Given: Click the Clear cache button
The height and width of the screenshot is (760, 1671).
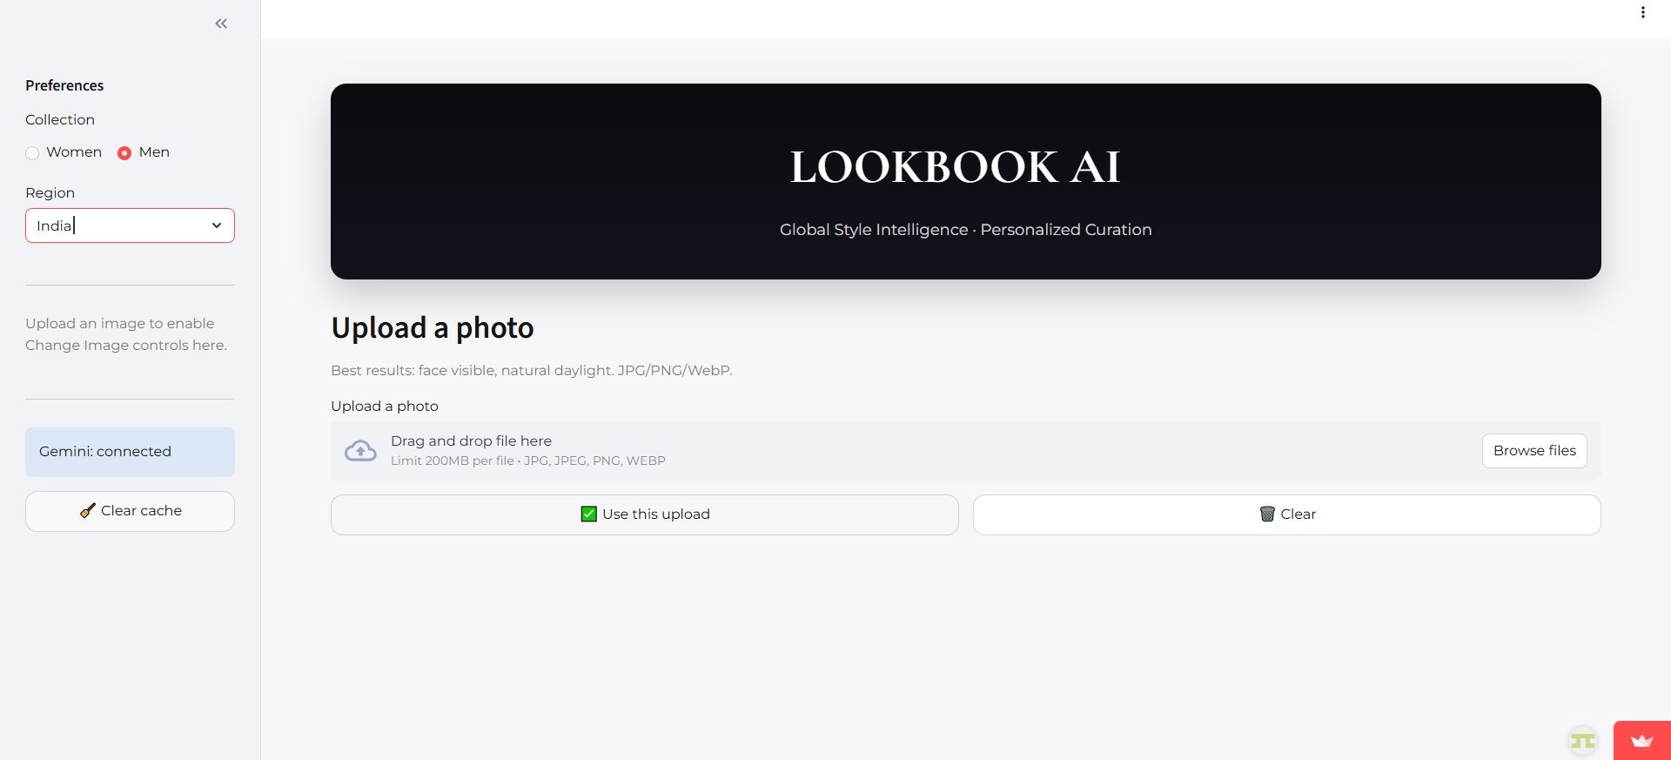Looking at the screenshot, I should [130, 511].
